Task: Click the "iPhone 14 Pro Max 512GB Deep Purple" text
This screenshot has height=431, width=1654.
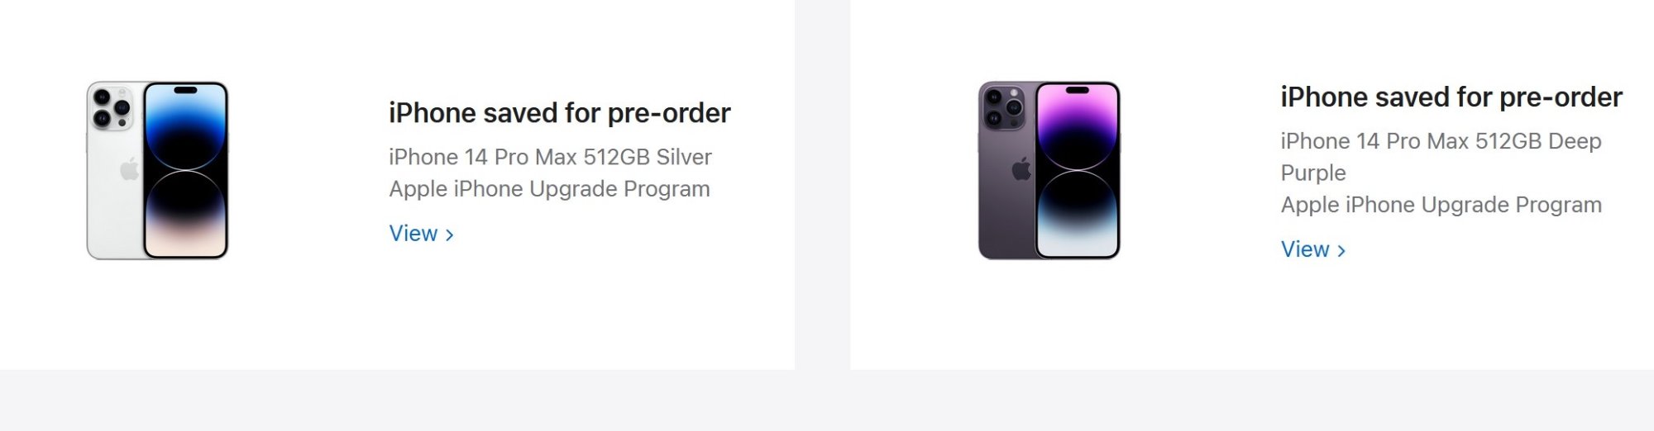Action: point(1440,141)
